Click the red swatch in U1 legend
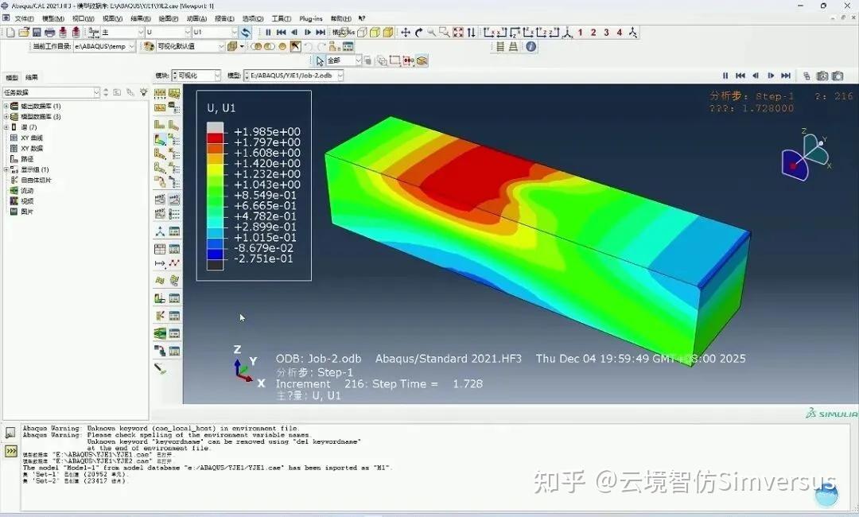Viewport: 859px width, 517px height. [x=215, y=138]
